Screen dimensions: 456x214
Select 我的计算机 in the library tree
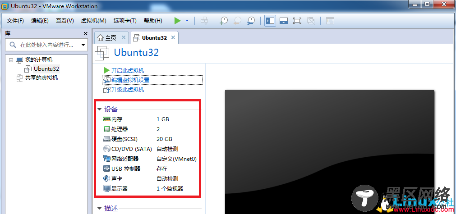39,60
